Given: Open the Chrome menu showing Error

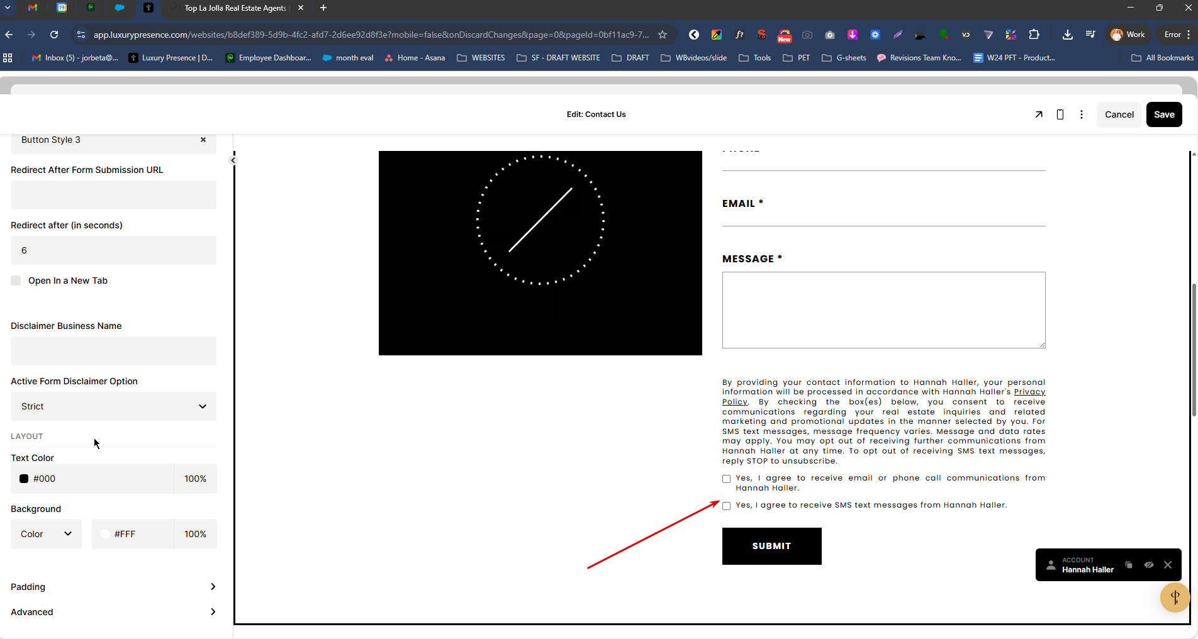Looking at the screenshot, I should 1176,35.
